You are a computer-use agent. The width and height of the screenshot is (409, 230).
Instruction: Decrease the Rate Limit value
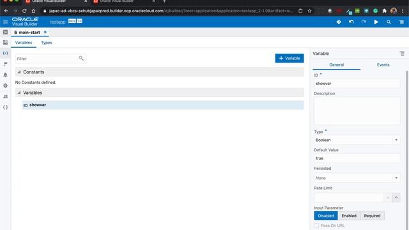tap(388, 197)
